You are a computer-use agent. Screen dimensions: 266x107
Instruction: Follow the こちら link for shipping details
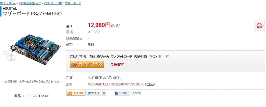coord(150,84)
